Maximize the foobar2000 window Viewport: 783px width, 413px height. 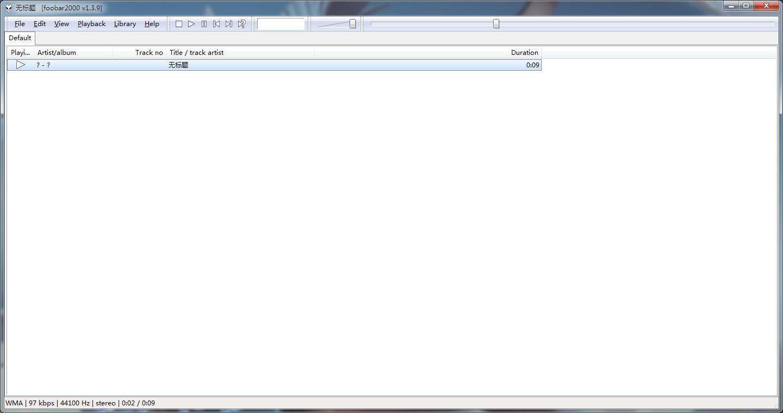pyautogui.click(x=746, y=6)
